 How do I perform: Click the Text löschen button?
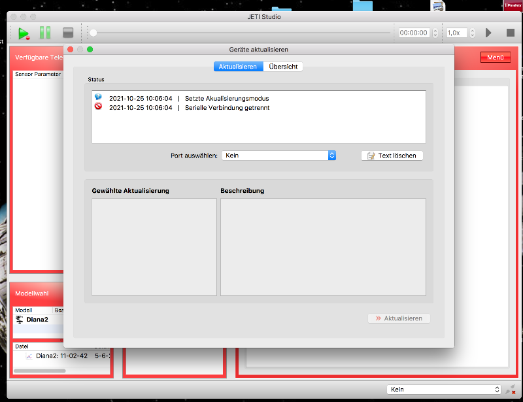pyautogui.click(x=392, y=156)
